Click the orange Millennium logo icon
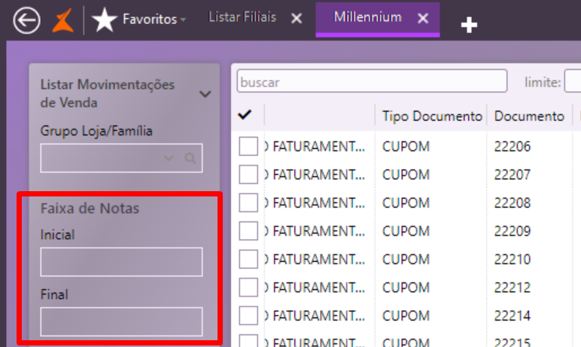581x347 pixels. [x=62, y=20]
